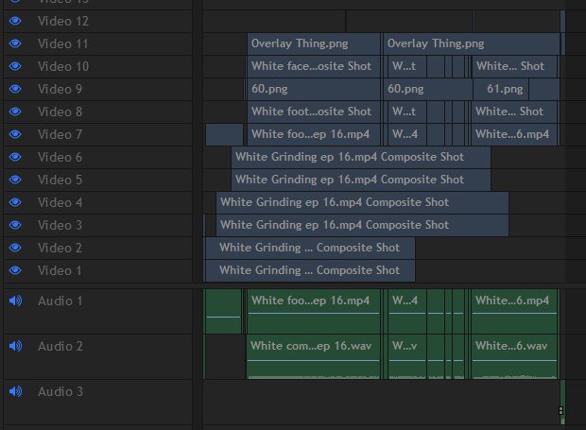Select W...v clip on Audio 2
Viewport: 586px width, 430px height.
click(407, 357)
